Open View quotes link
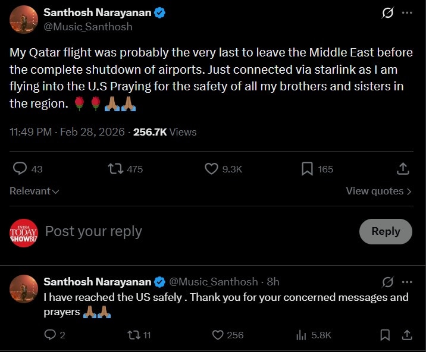This screenshot has height=352, width=426. click(378, 191)
